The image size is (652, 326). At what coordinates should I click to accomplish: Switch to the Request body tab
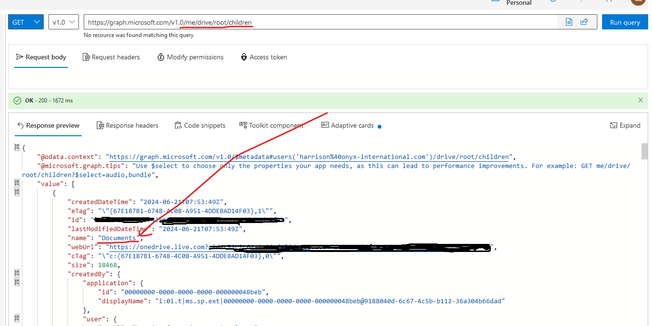coord(41,57)
